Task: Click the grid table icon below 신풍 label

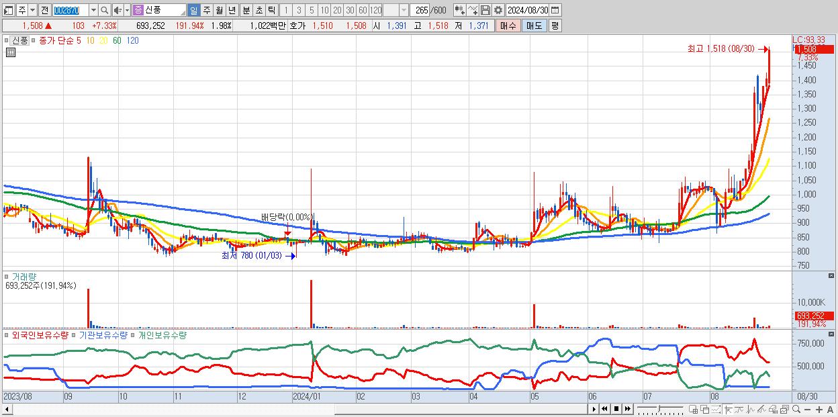Action: [x=10, y=53]
